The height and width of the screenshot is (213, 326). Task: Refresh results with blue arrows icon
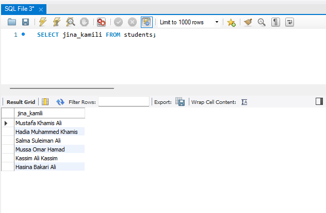[60, 102]
